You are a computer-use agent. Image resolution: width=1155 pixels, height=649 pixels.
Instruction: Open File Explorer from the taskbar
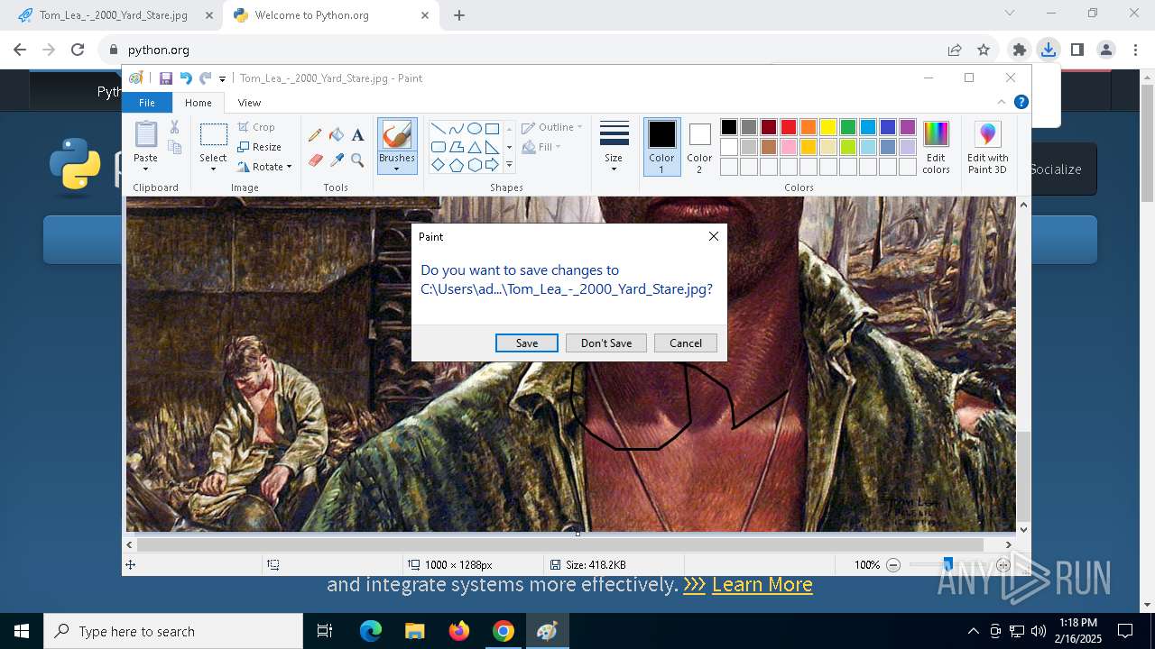(x=414, y=631)
